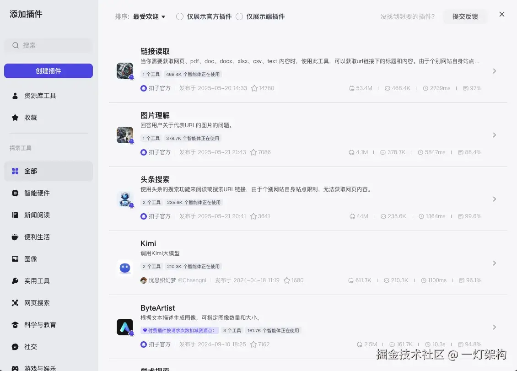
Task: Click the 智能硬件 chip icon
Action: click(15, 193)
